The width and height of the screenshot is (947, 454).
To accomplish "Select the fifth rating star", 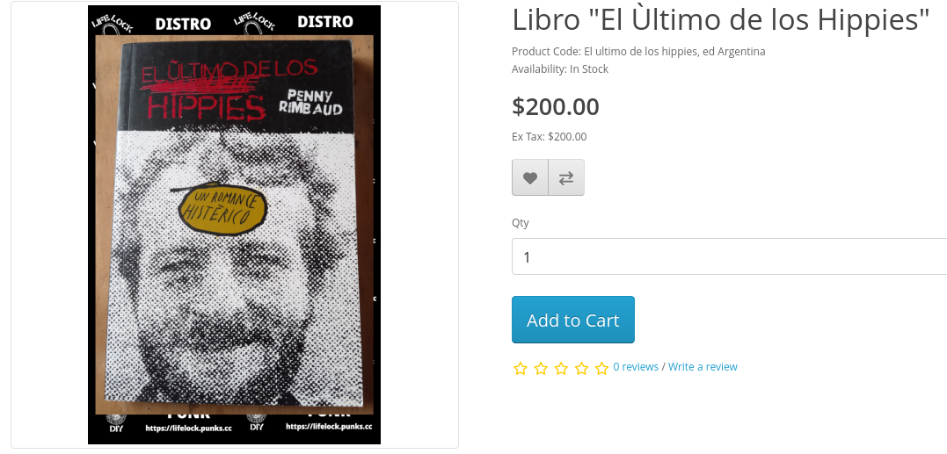I will (x=601, y=368).
